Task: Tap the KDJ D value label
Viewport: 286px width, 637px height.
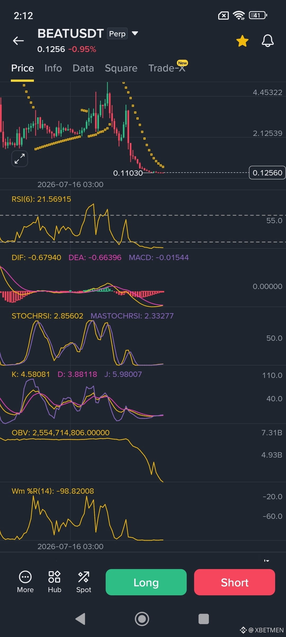Action: (x=77, y=374)
